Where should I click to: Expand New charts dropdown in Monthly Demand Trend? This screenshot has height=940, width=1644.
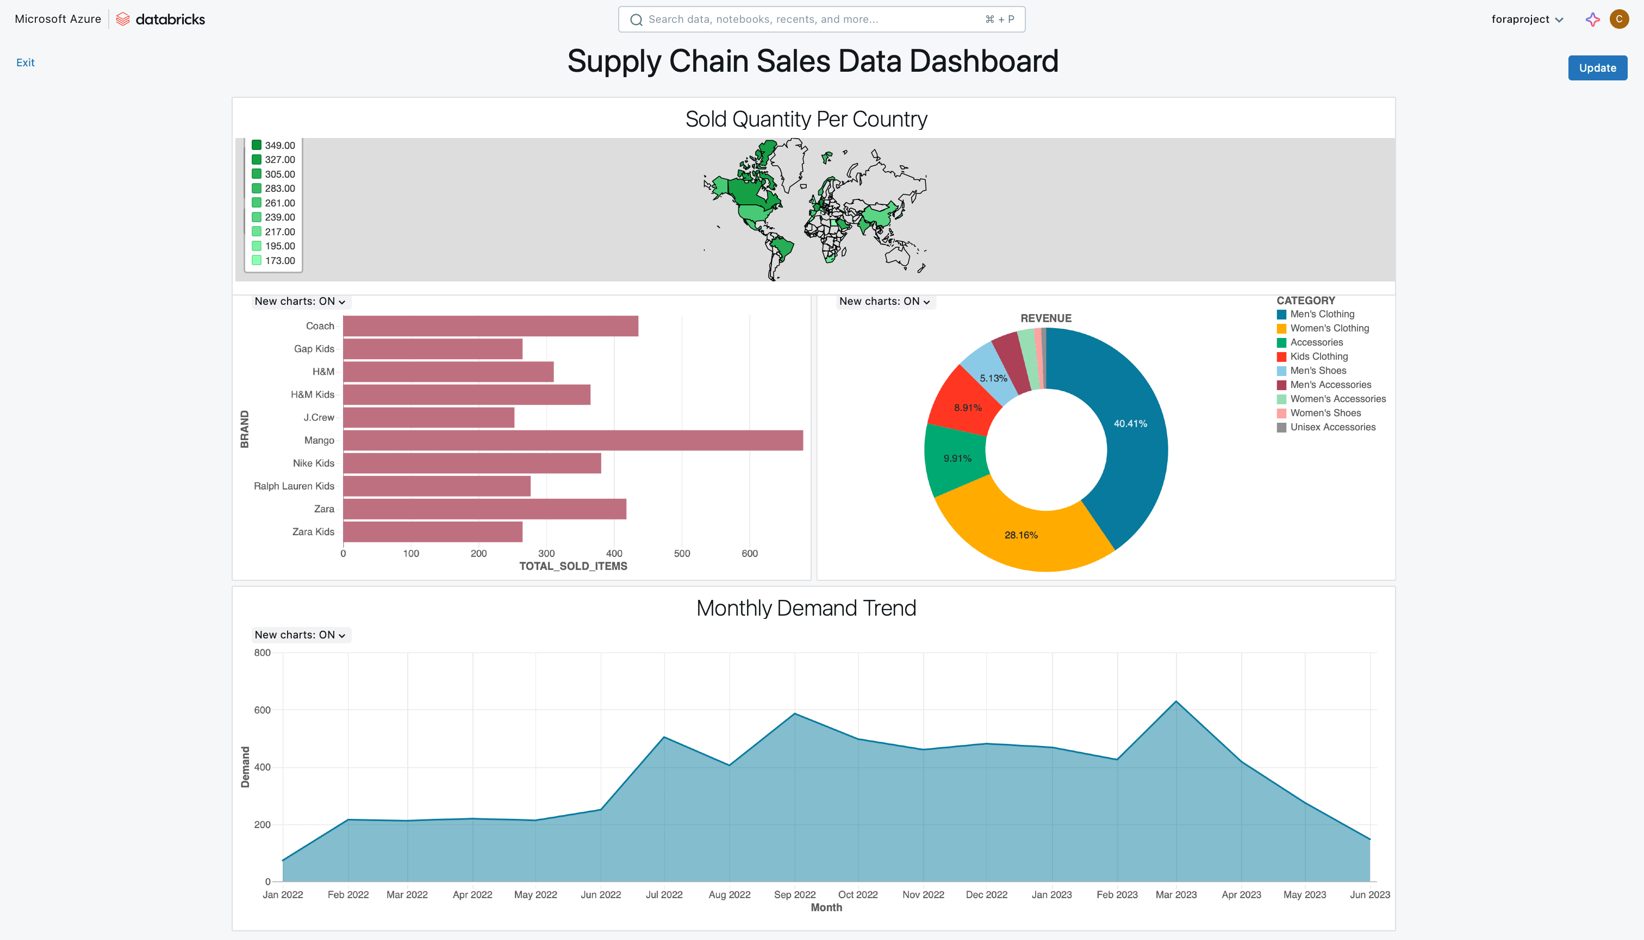pyautogui.click(x=301, y=635)
